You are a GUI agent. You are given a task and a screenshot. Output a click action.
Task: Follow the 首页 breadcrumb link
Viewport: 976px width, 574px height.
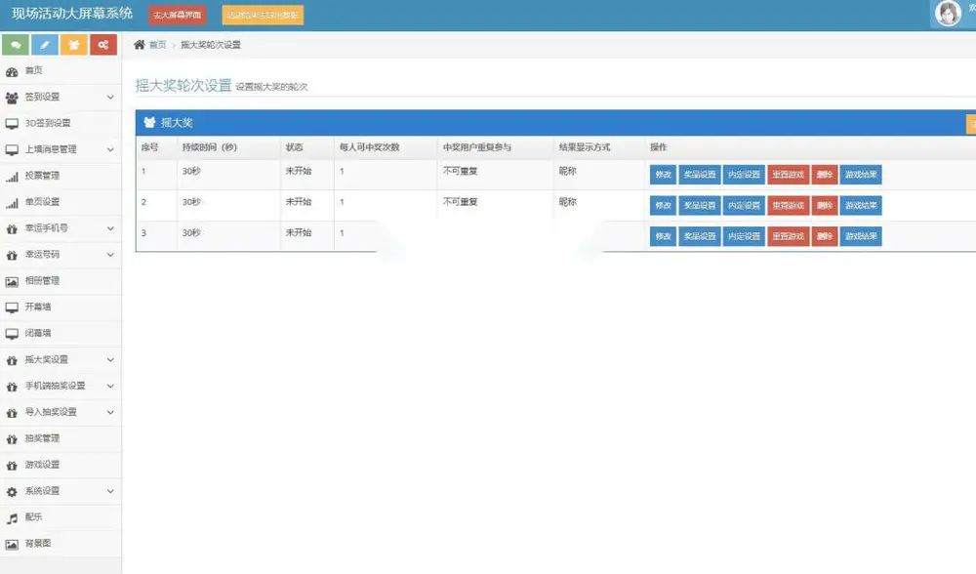(157, 45)
